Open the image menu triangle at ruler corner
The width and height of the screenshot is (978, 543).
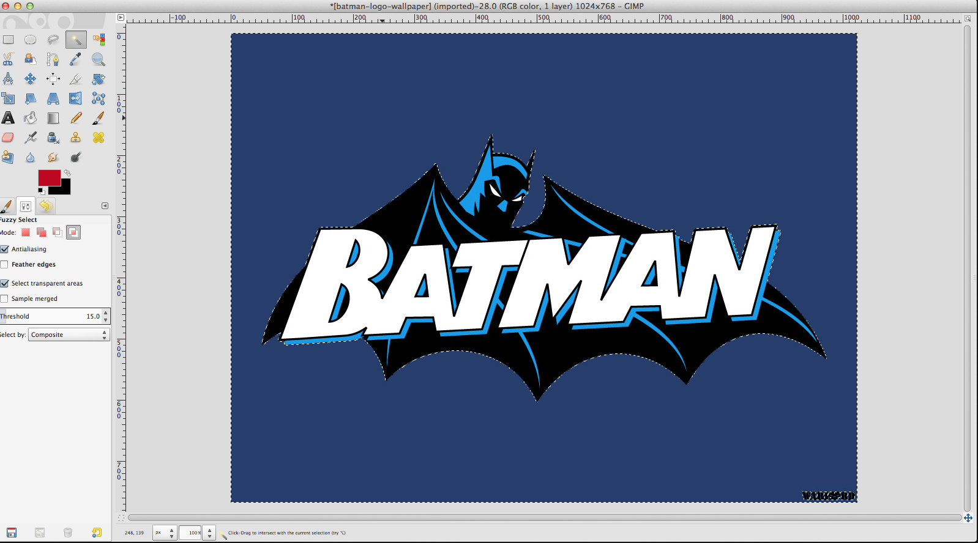pyautogui.click(x=121, y=18)
